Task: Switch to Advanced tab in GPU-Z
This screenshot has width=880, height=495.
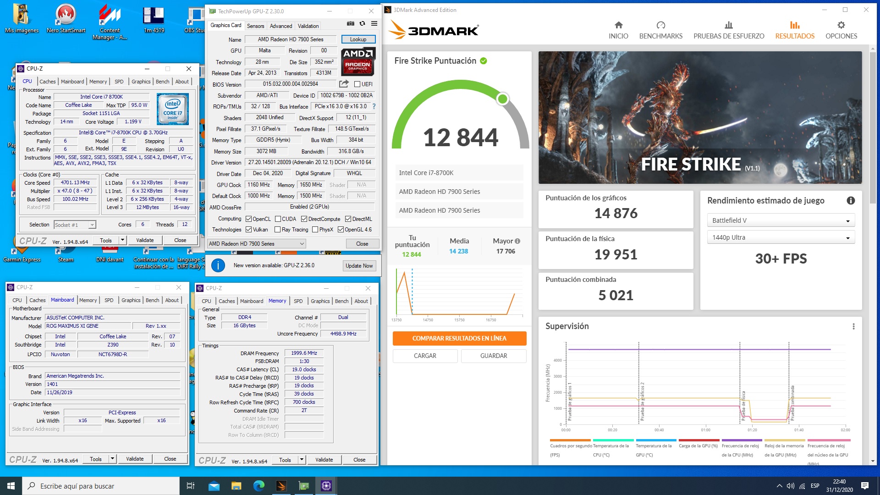Action: tap(281, 26)
